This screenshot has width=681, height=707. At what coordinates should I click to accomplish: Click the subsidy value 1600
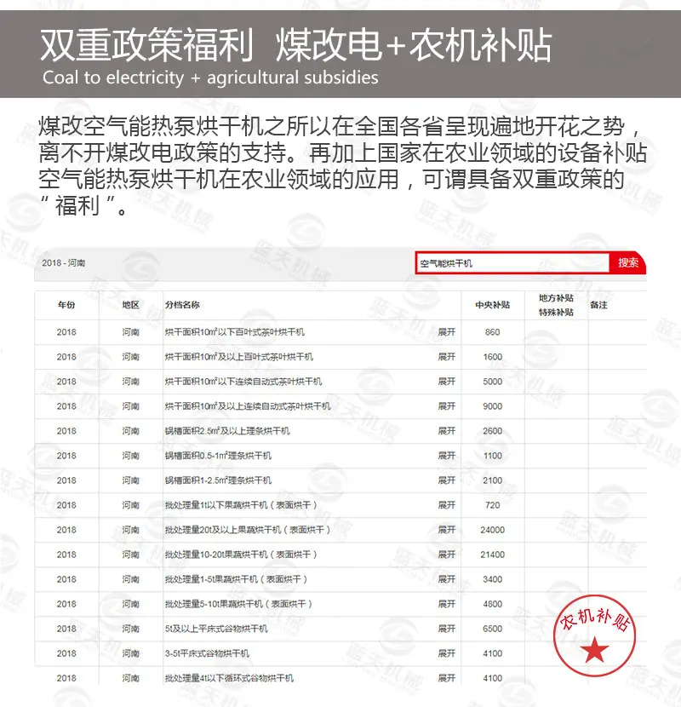(x=493, y=357)
